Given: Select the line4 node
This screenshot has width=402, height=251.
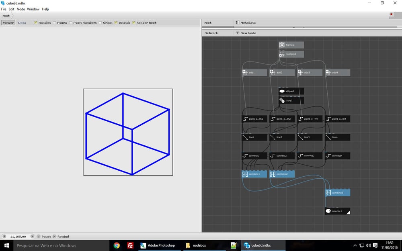Looking at the screenshot, I should point(337,137).
